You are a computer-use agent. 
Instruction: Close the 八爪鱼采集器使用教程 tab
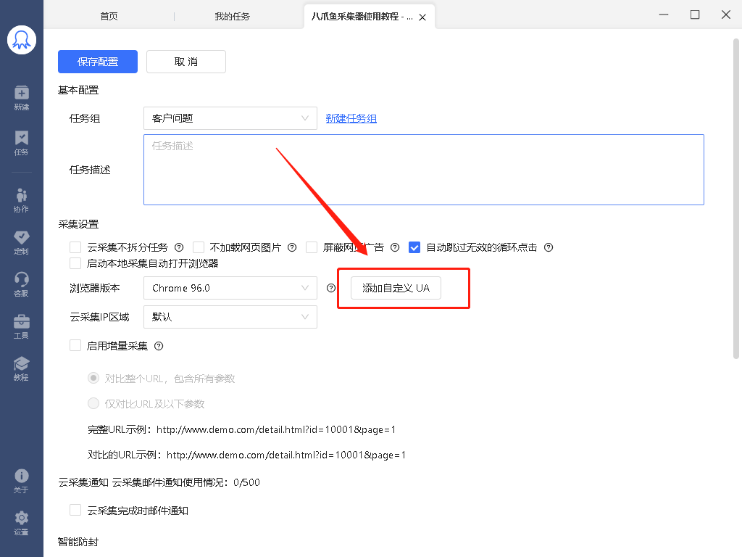click(422, 17)
